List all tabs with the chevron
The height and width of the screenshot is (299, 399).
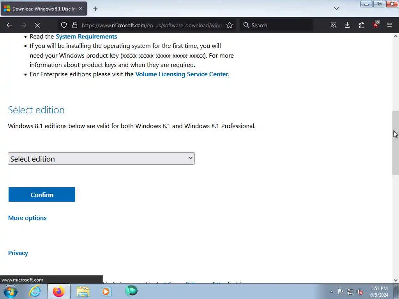click(336, 9)
